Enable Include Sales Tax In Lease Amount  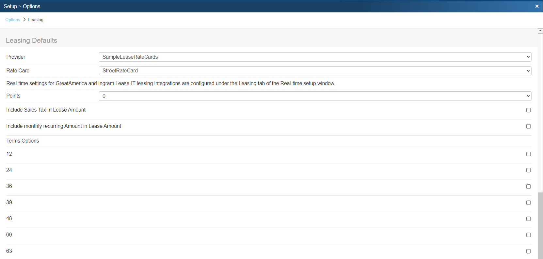[528, 110]
